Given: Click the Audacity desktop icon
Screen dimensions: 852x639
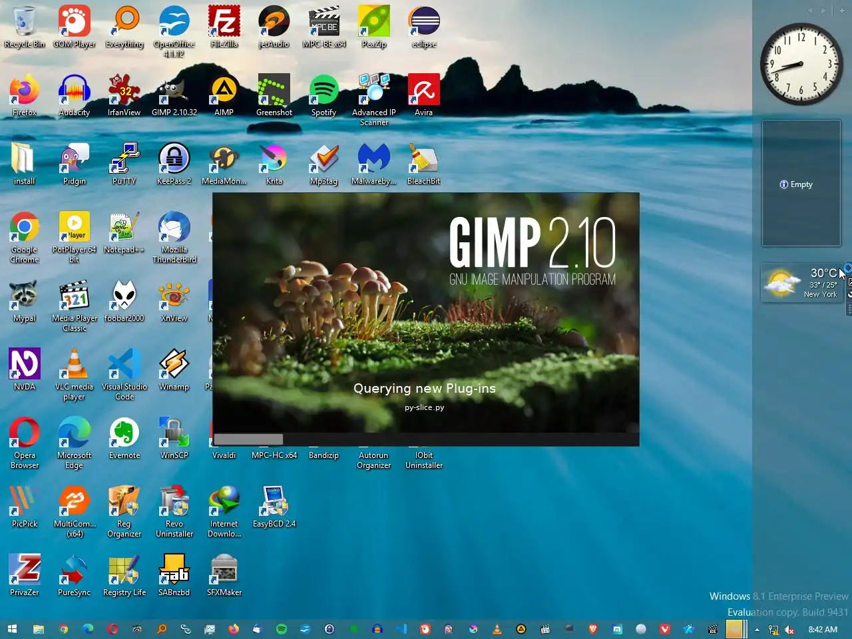Looking at the screenshot, I should [x=75, y=95].
